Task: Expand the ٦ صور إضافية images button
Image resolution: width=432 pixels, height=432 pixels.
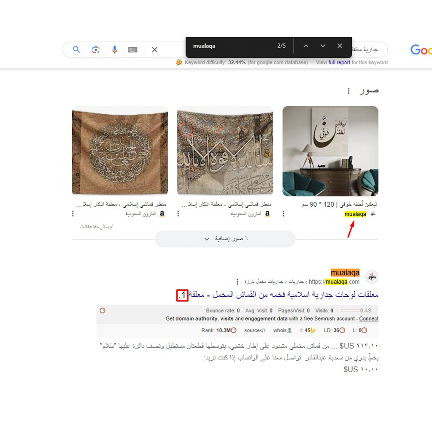Action: [225, 239]
